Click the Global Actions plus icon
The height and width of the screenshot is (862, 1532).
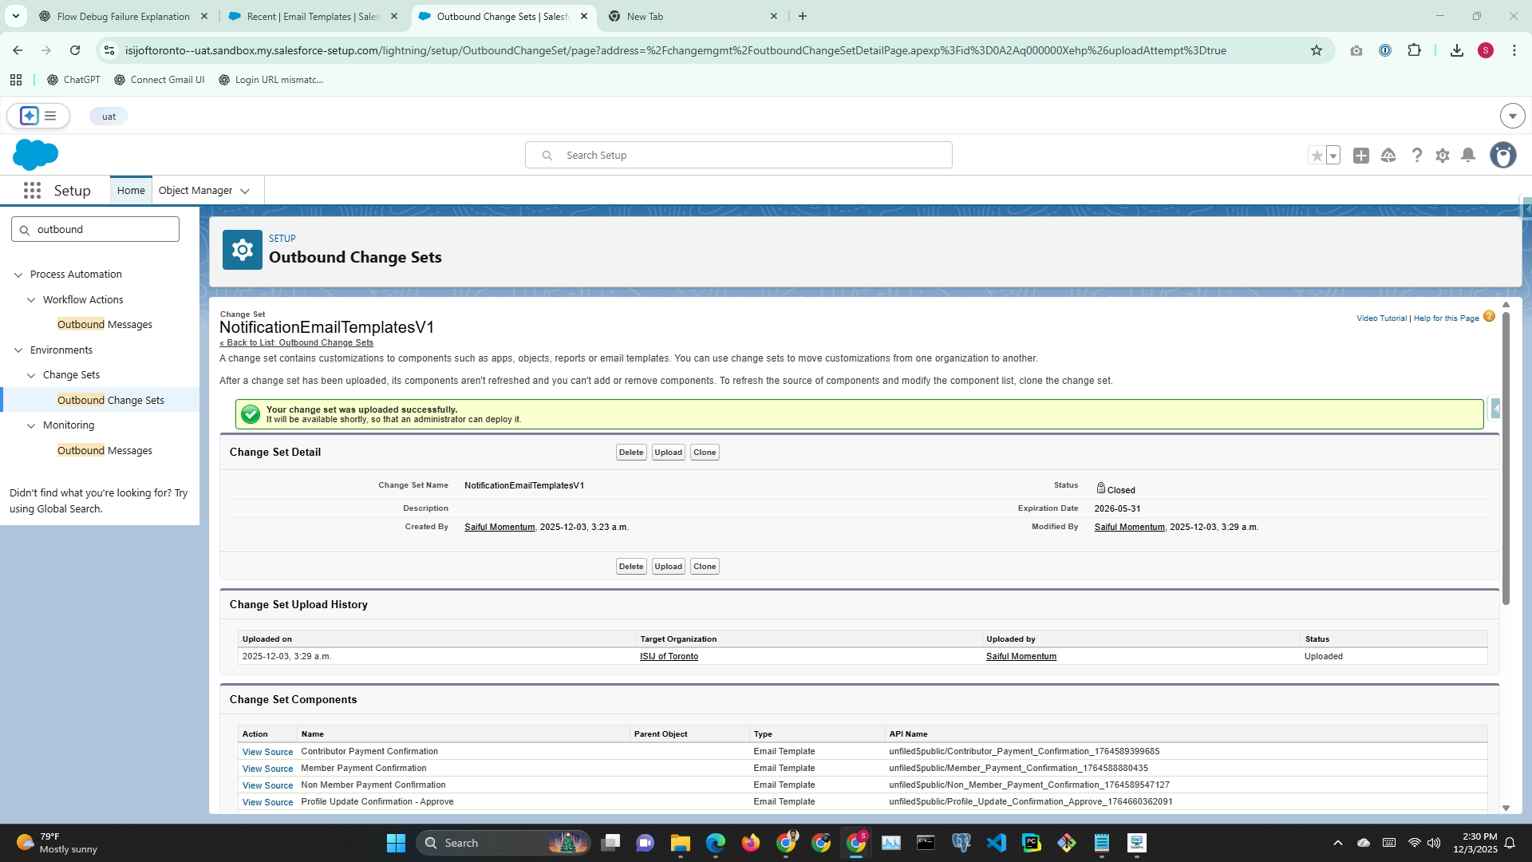coord(1361,156)
